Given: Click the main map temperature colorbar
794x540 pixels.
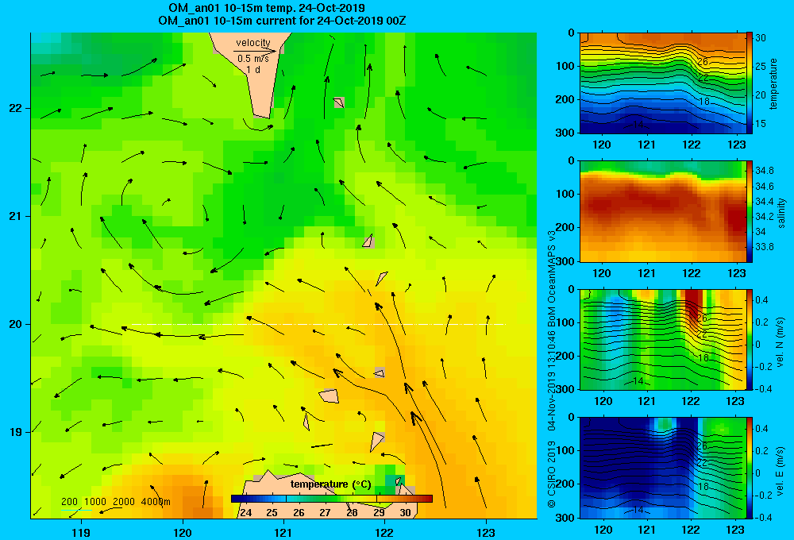Looking at the screenshot, I should click(x=332, y=499).
